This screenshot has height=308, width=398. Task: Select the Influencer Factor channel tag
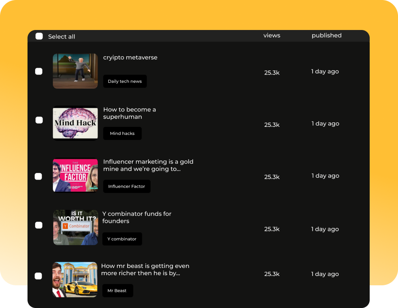click(x=127, y=186)
